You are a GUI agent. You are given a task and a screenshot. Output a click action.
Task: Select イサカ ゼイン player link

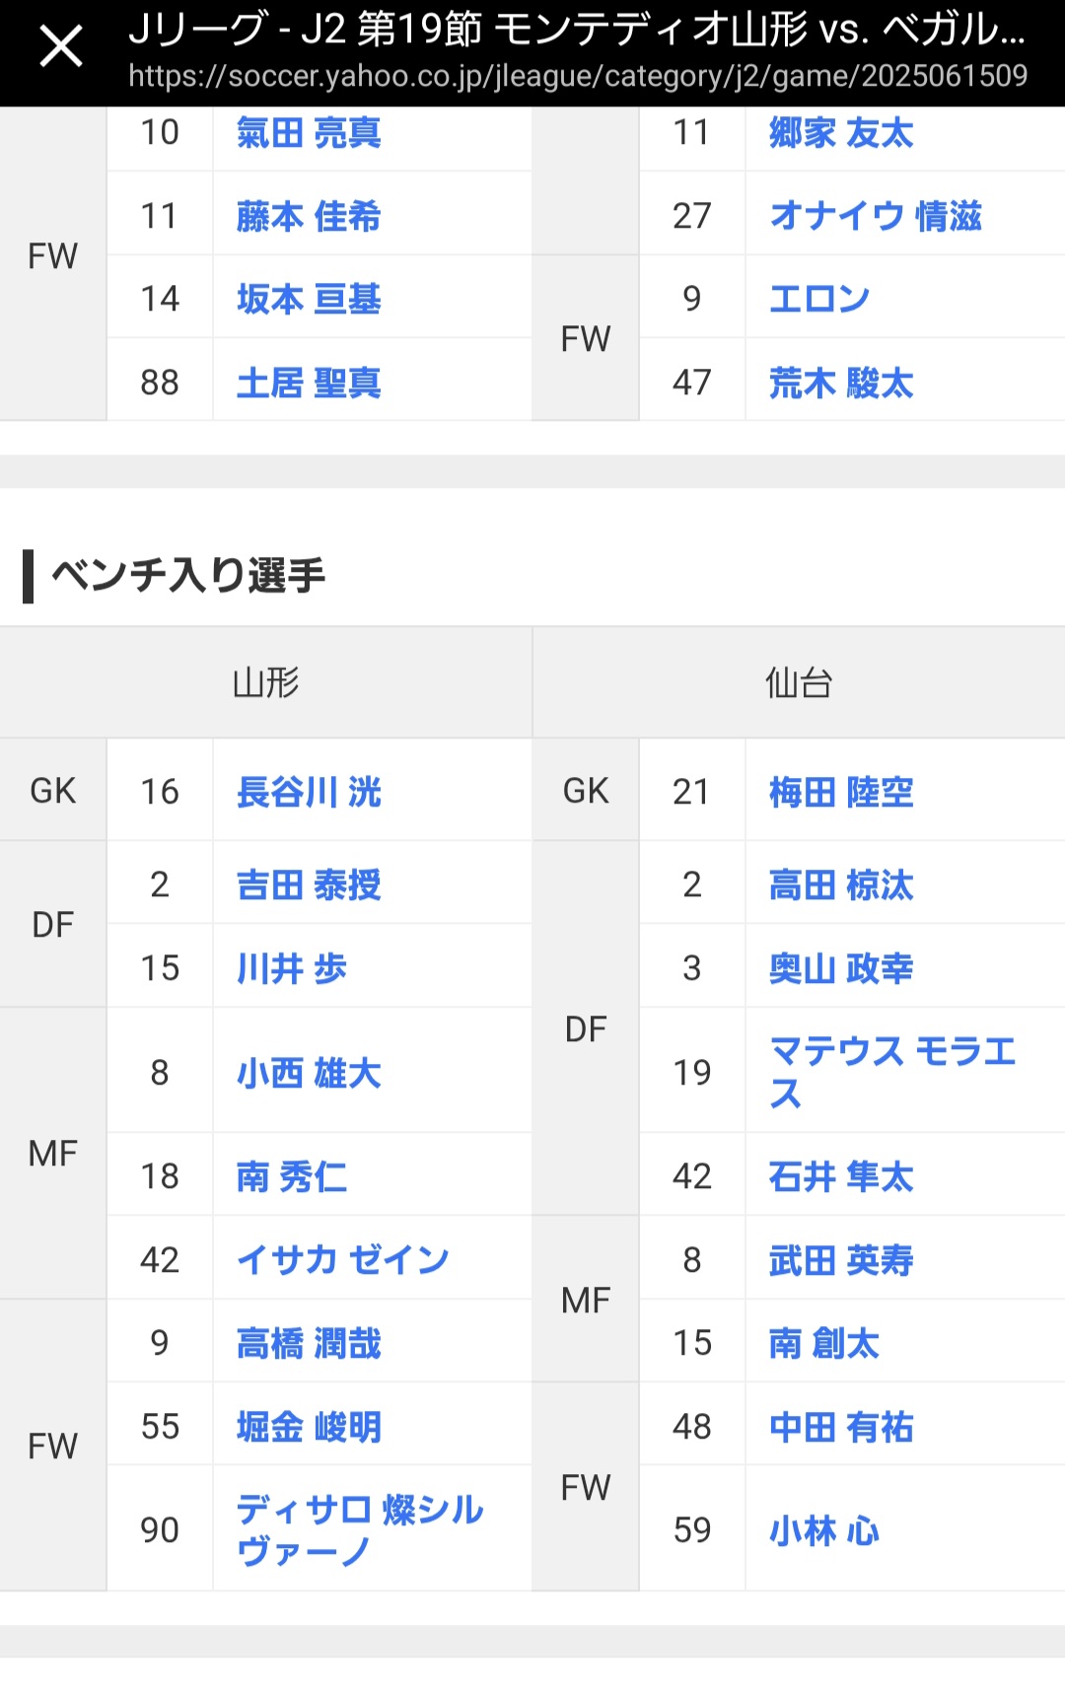pyautogui.click(x=343, y=1259)
